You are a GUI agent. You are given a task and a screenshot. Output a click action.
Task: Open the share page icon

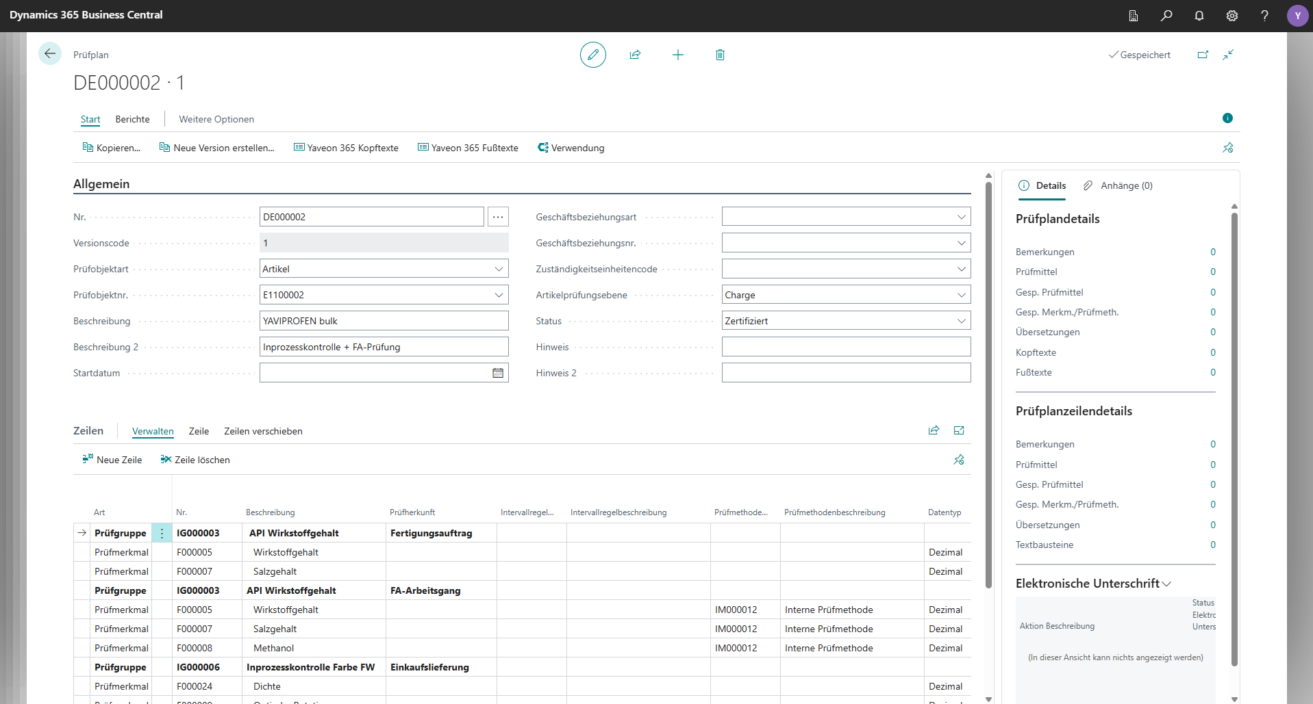636,55
